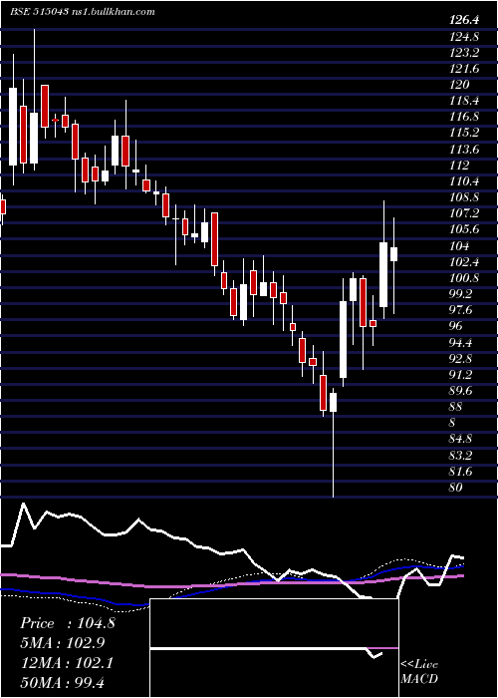Click the 96 price axis label
Viewport: 498px width, 698px height.
(x=456, y=326)
